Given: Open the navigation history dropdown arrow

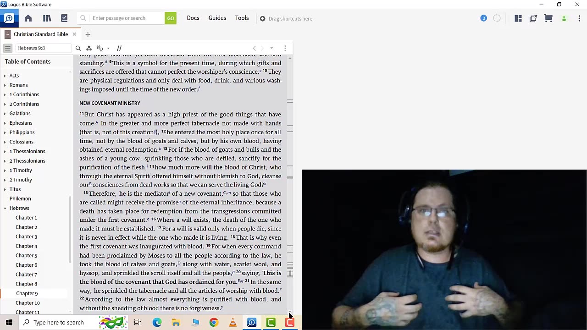Looking at the screenshot, I should click(x=271, y=48).
